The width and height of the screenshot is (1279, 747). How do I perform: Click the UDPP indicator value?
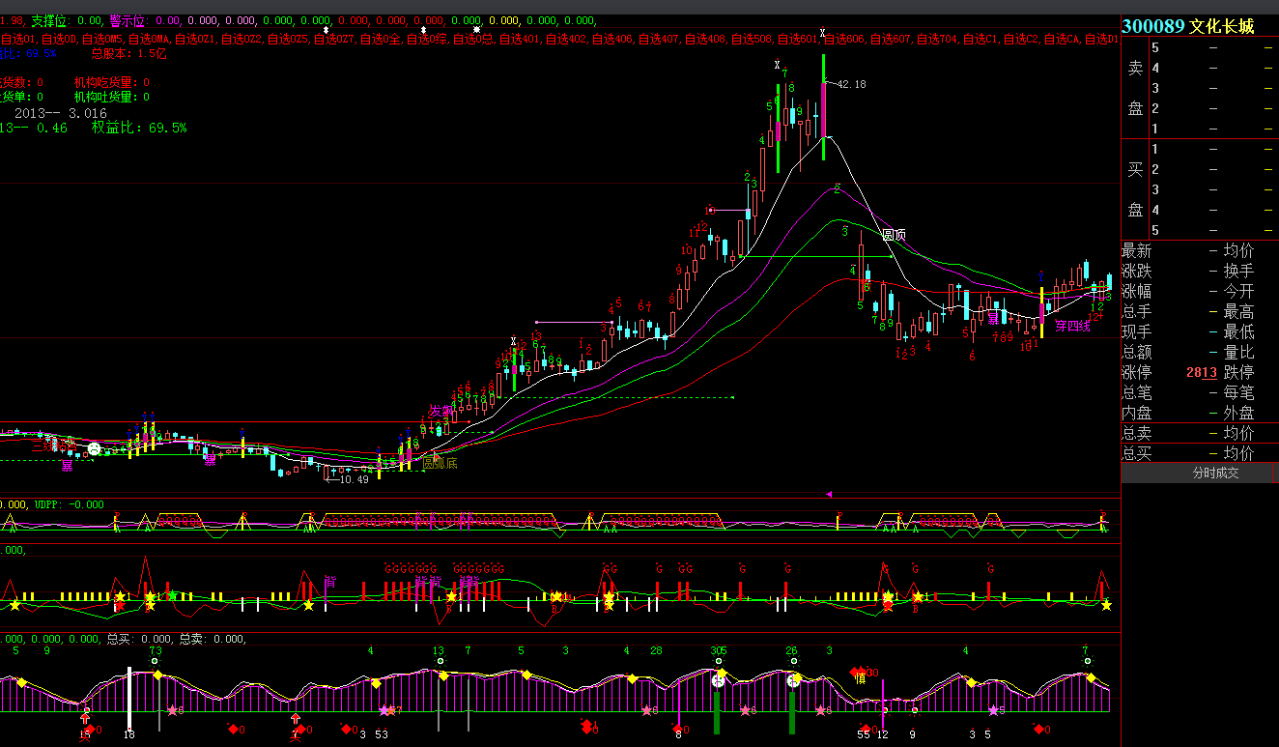(x=69, y=504)
